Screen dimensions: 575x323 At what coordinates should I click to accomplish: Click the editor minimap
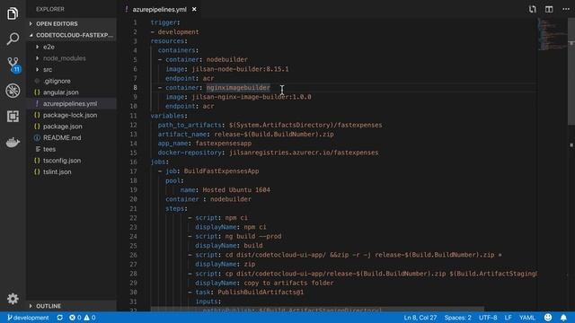coord(553,35)
